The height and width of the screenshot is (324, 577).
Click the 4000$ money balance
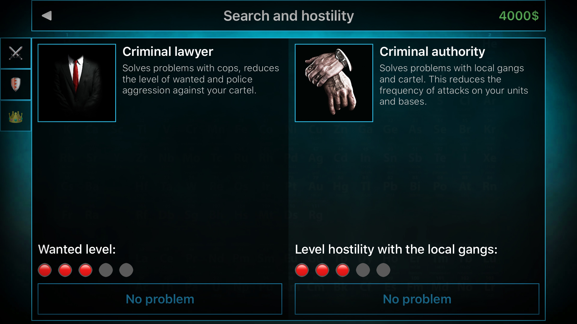pyautogui.click(x=519, y=16)
